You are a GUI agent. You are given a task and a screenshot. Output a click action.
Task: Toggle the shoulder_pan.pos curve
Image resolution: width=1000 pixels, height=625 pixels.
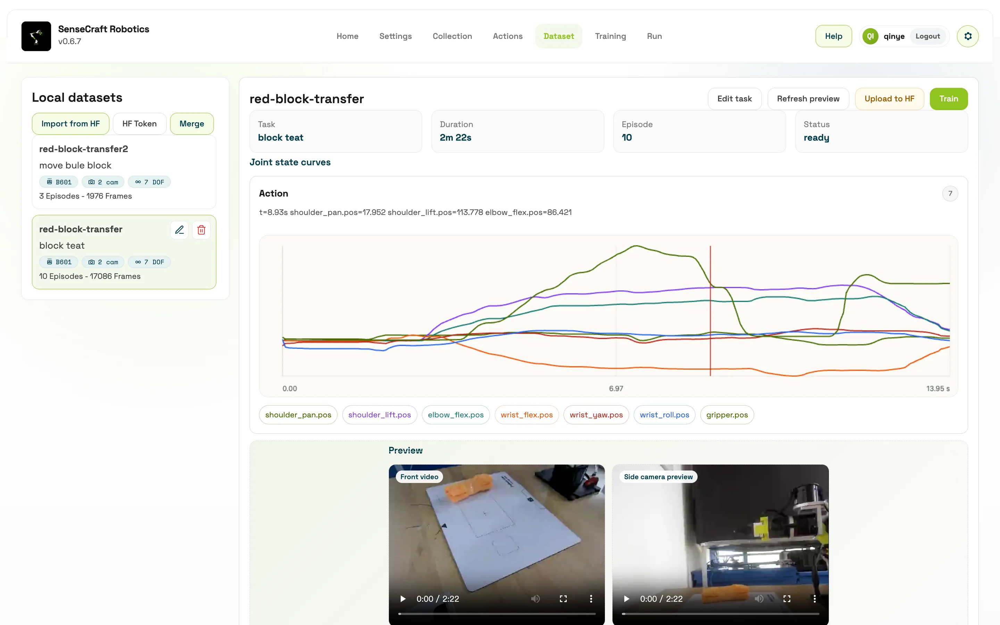point(298,415)
